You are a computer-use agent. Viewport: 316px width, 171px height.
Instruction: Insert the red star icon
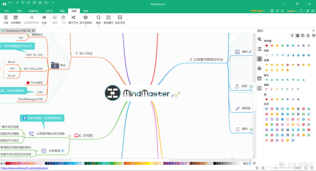(267, 99)
